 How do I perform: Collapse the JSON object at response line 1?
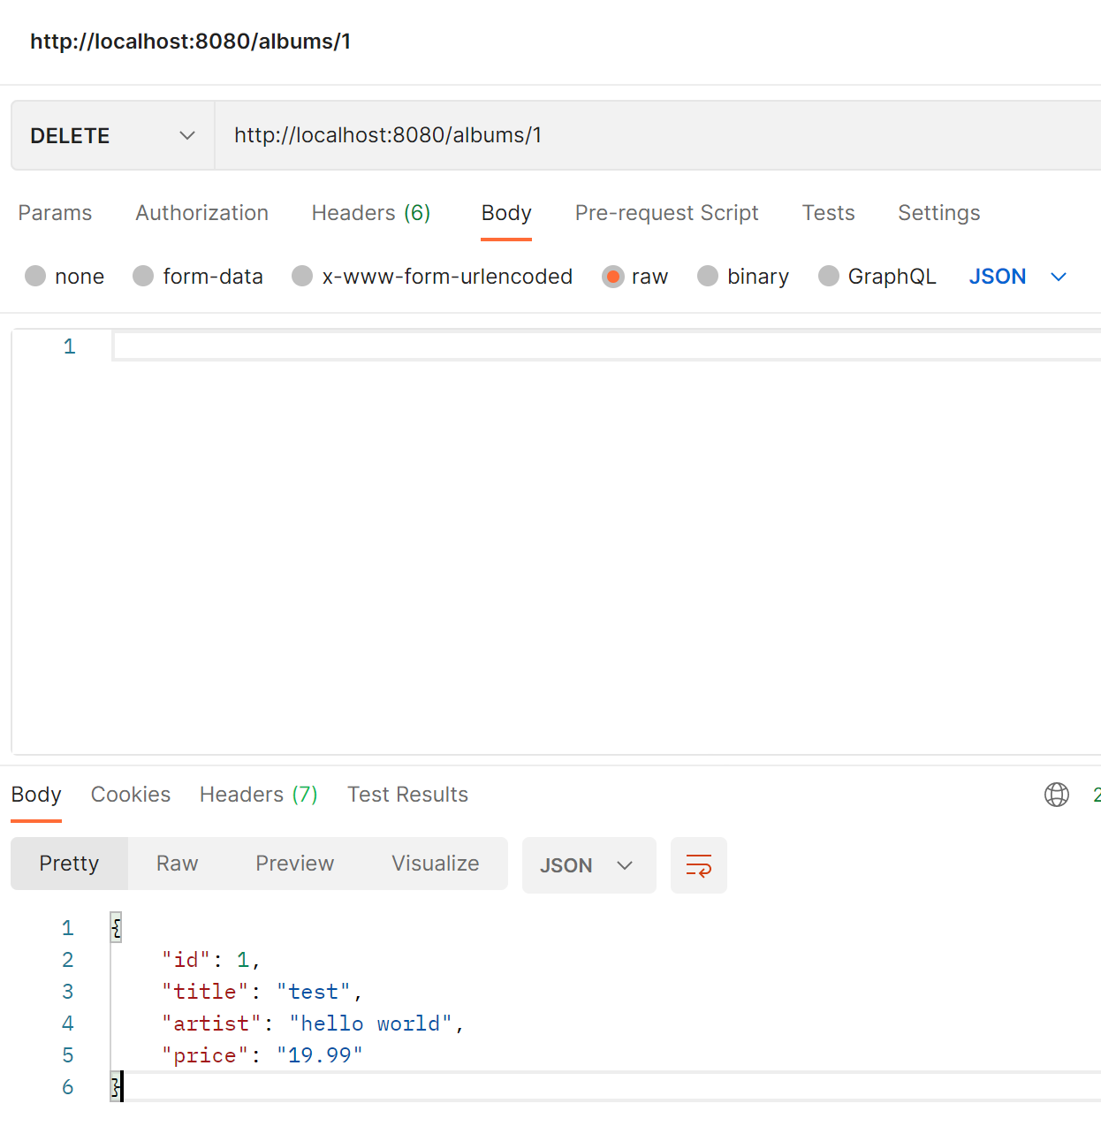click(116, 927)
